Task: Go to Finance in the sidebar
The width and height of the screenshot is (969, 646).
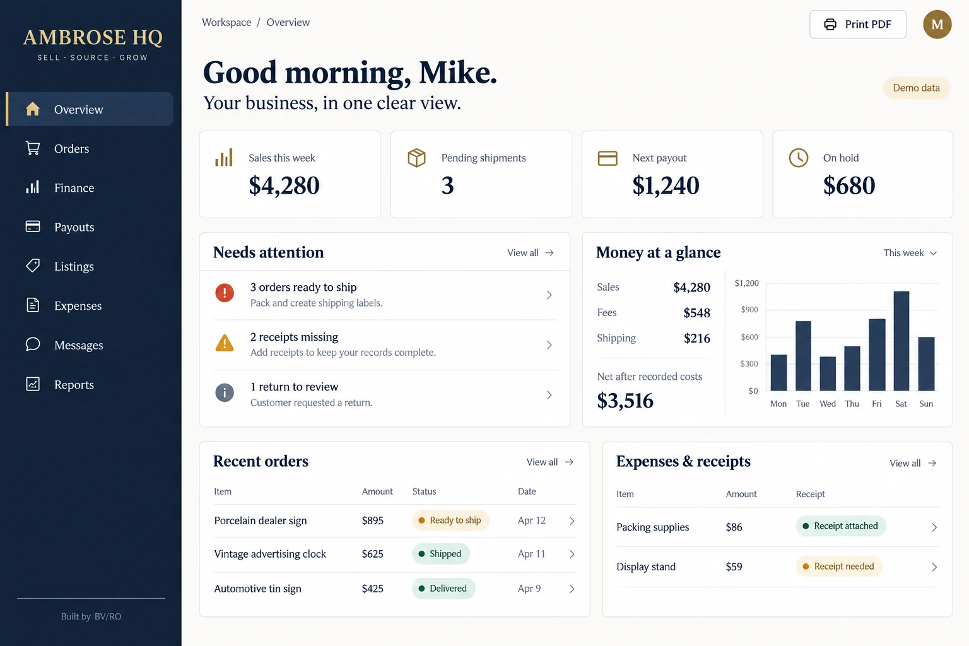Action: click(x=90, y=187)
